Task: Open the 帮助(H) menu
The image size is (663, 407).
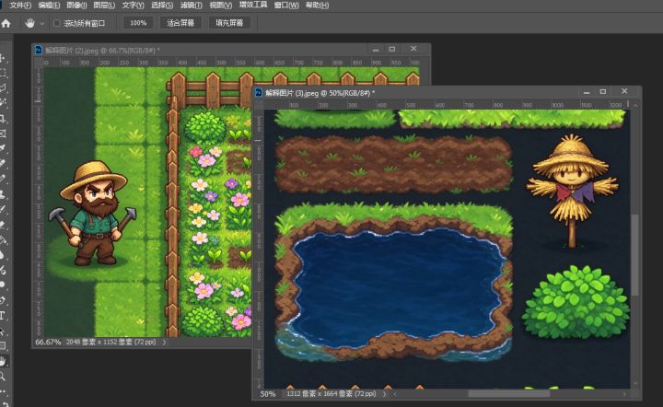Action: coord(318,6)
